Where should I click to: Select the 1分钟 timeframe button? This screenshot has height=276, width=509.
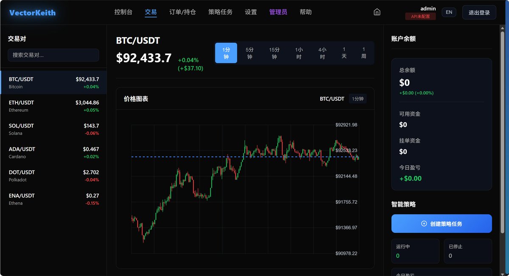(226, 53)
